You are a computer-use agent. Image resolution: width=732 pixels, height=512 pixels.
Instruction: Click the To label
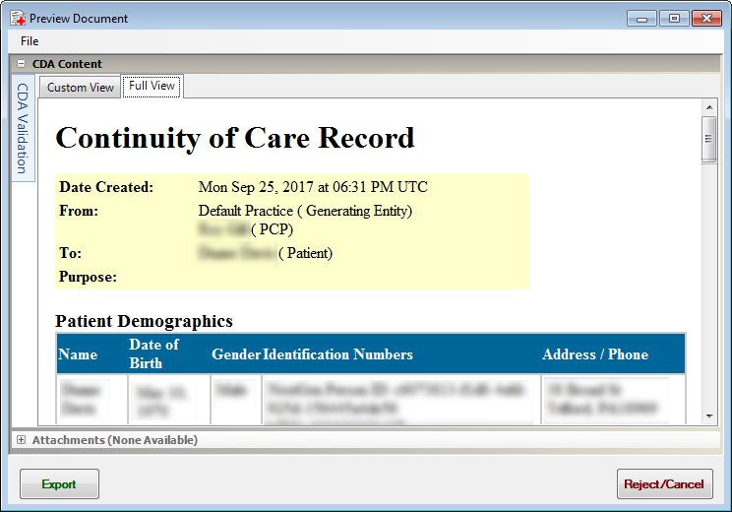click(70, 253)
